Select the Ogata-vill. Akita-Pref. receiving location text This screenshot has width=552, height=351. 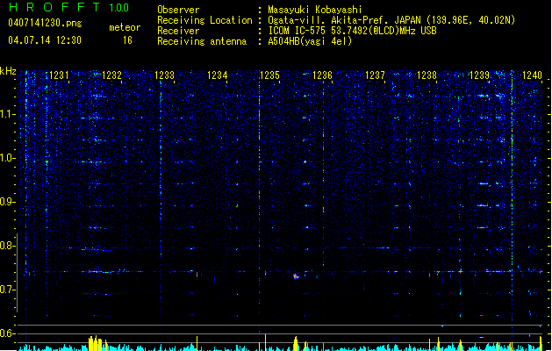391,20
